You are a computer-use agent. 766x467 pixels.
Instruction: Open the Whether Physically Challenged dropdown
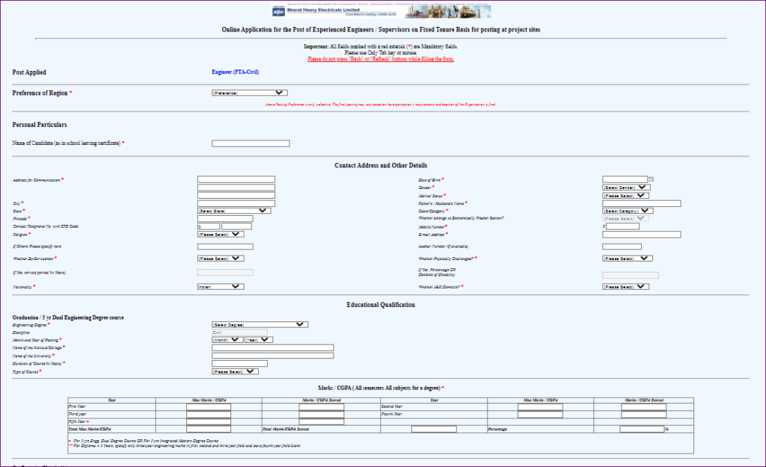[x=625, y=258]
